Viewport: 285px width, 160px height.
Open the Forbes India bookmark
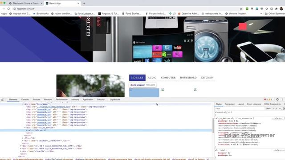pyautogui.click(x=156, y=14)
